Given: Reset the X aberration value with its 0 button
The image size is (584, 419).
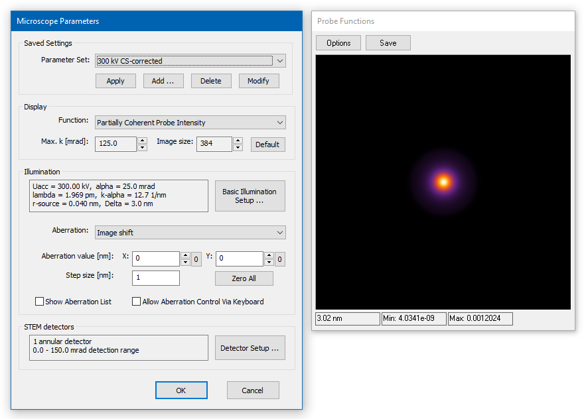Looking at the screenshot, I should (196, 259).
